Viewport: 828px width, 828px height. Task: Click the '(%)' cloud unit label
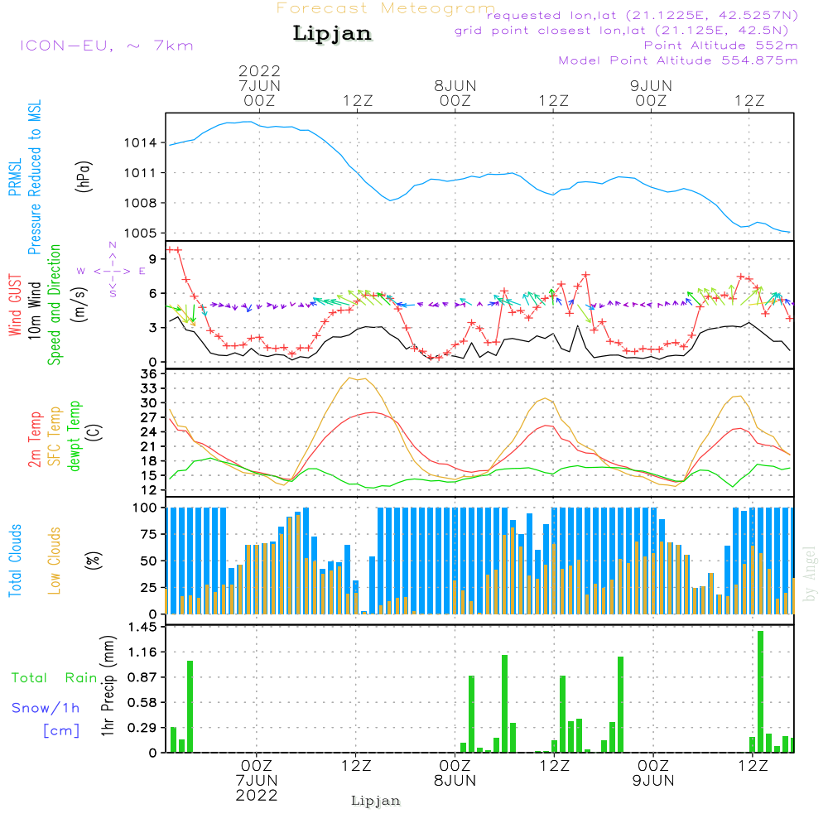point(94,561)
